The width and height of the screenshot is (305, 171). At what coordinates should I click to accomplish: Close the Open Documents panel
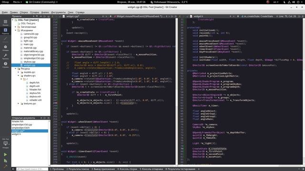point(49,118)
